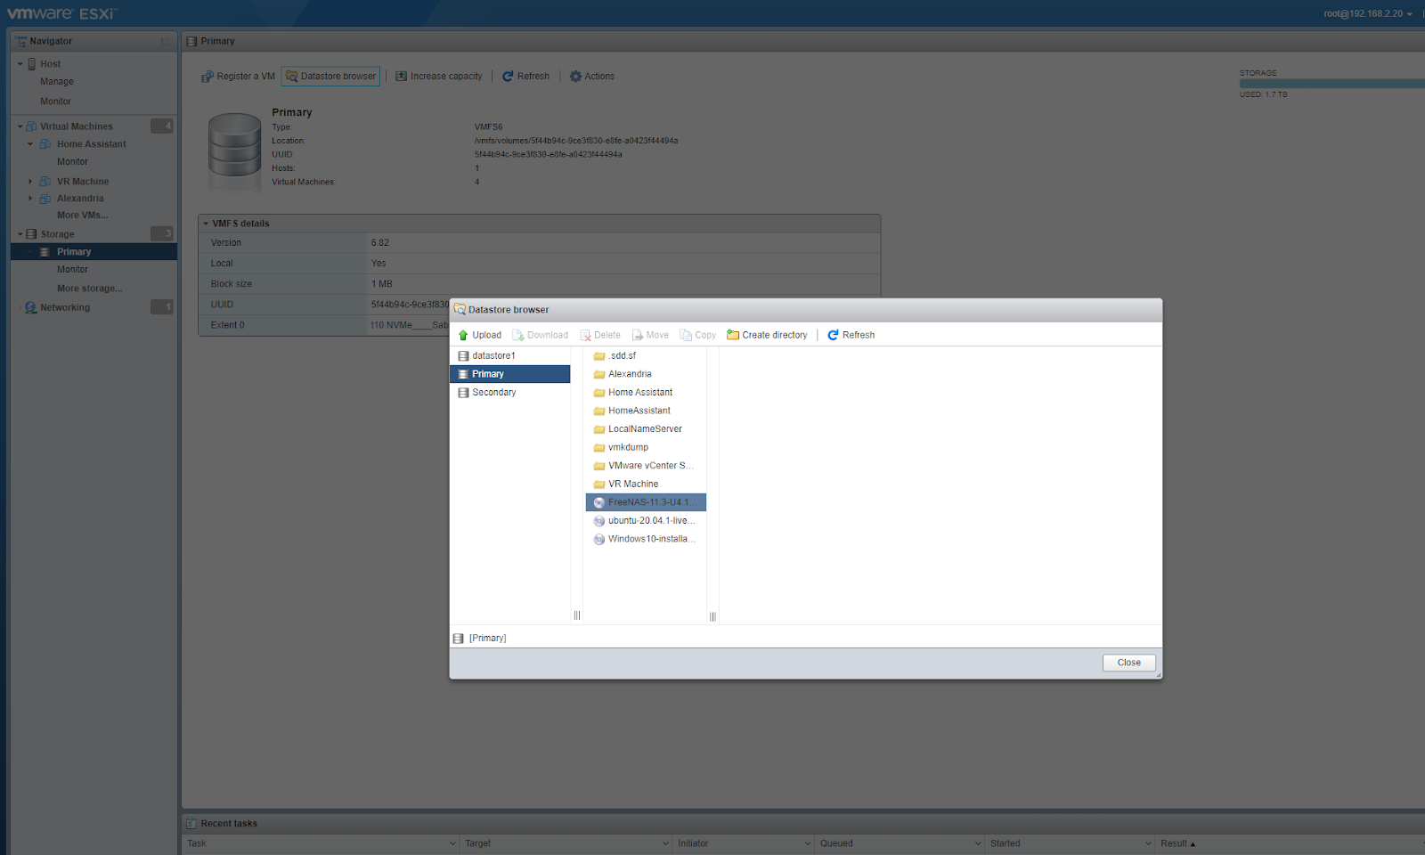Collapse the VMFS details section

click(206, 224)
